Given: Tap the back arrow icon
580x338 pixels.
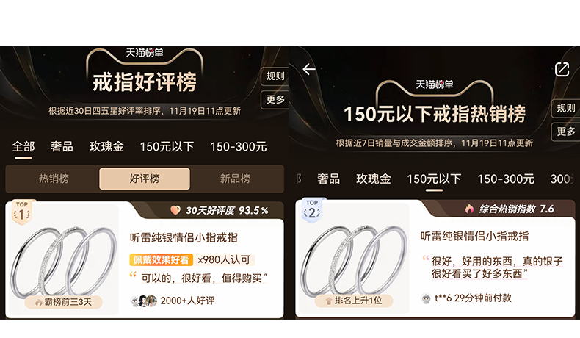Looking at the screenshot, I should pos(309,69).
